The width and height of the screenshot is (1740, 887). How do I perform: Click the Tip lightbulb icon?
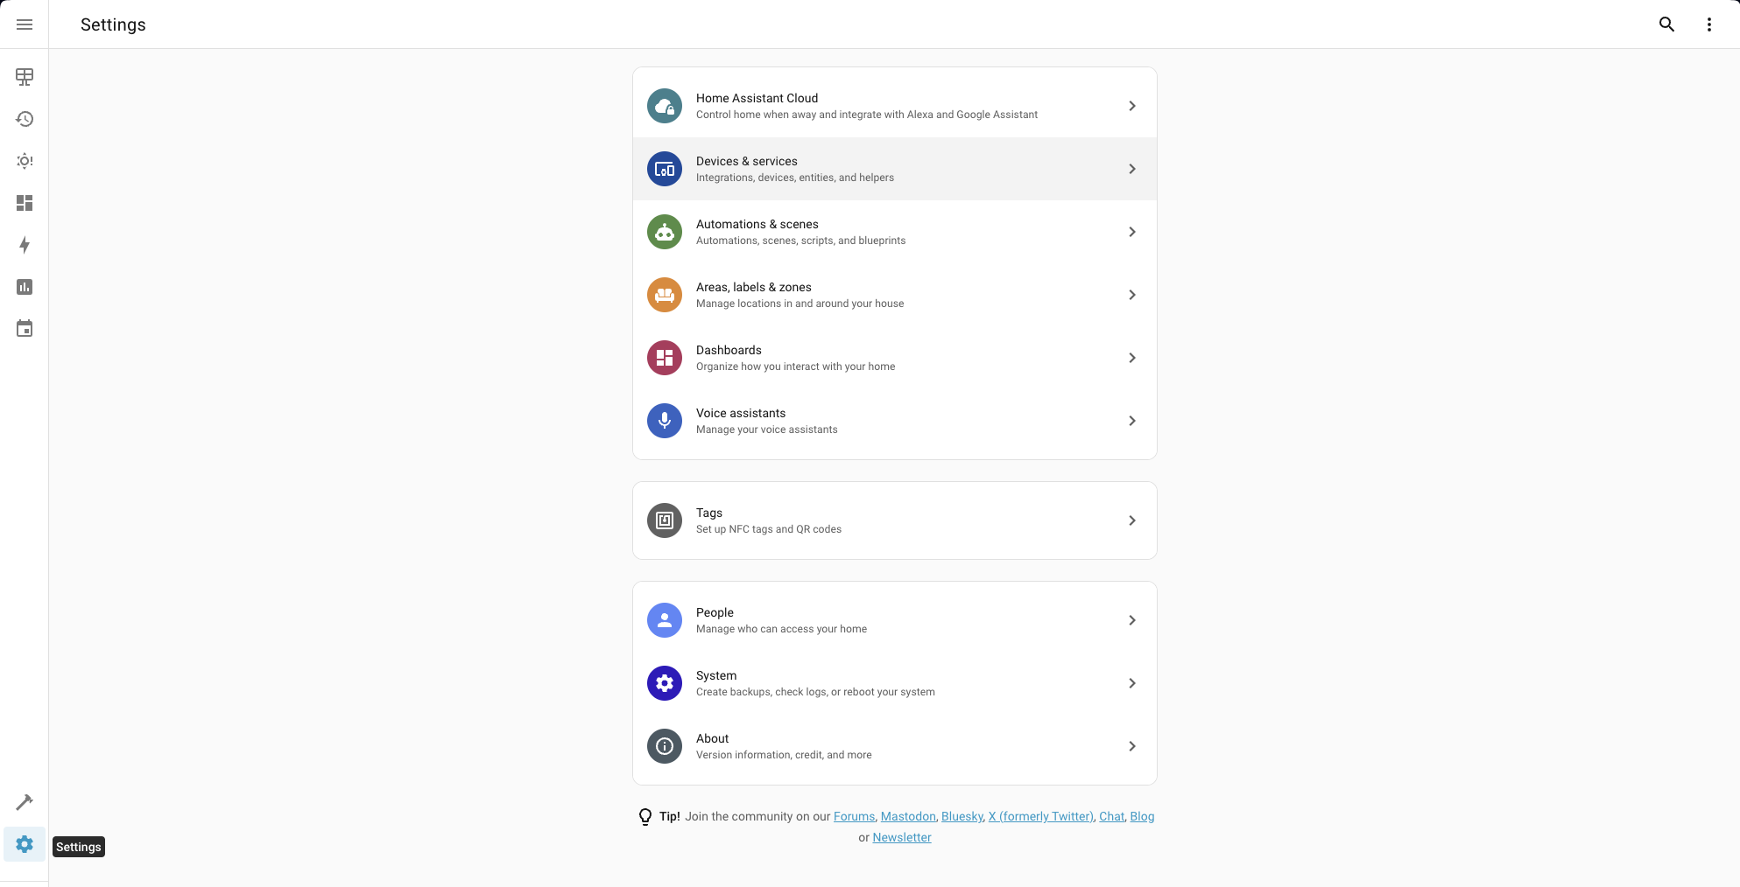coord(645,817)
